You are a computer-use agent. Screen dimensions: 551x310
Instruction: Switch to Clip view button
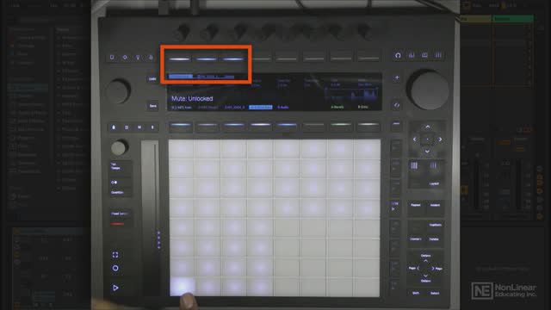click(424, 55)
